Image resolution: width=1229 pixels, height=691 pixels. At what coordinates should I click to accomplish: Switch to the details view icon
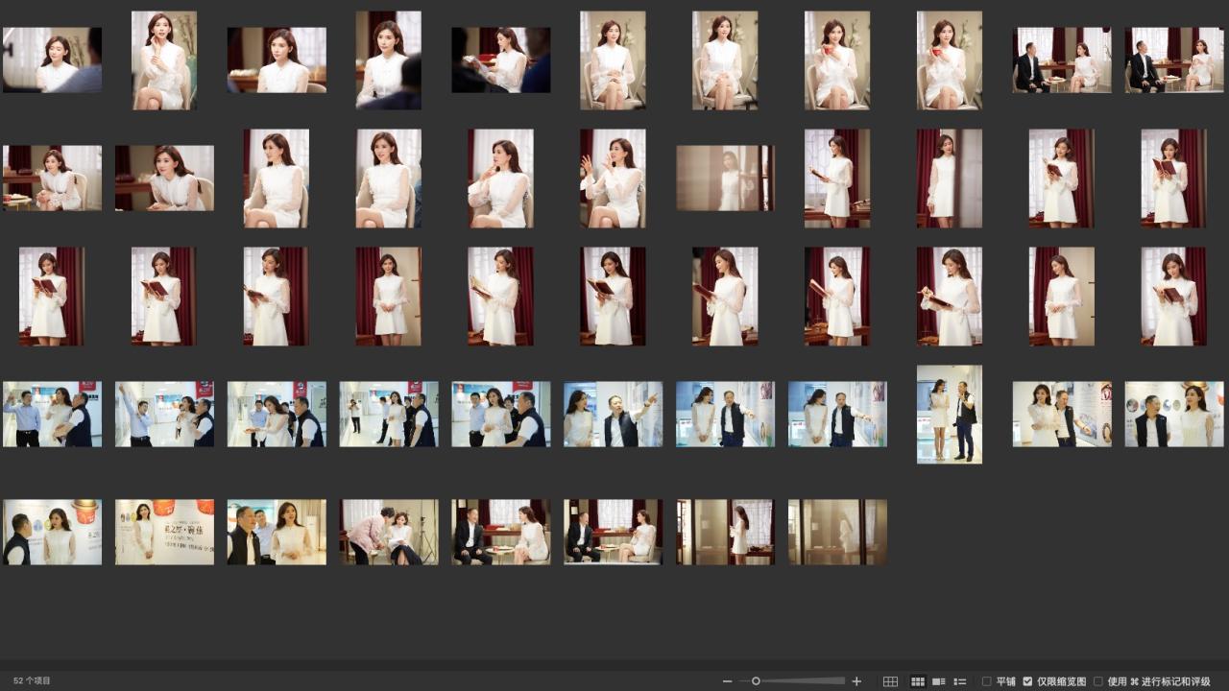click(938, 681)
